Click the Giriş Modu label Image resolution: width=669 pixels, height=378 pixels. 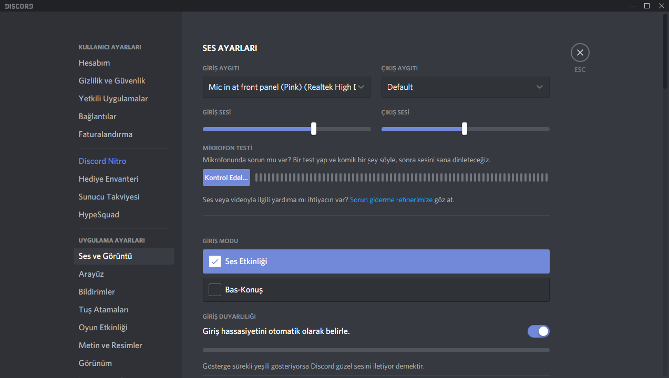(220, 241)
